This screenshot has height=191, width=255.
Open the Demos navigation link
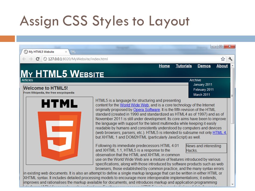coord(204,66)
